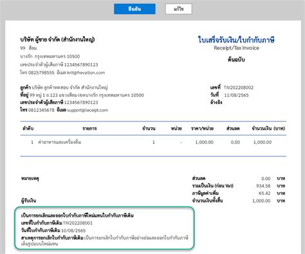Select the จำนวน column header

coord(149,129)
